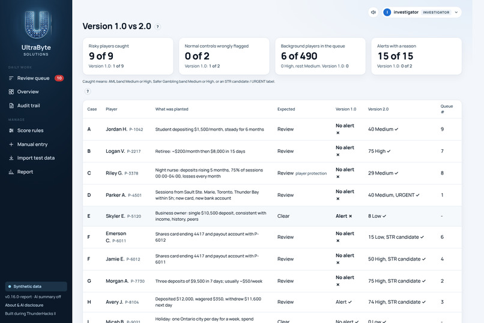Open the About & AI disclosure link
484x323 pixels.
24,305
